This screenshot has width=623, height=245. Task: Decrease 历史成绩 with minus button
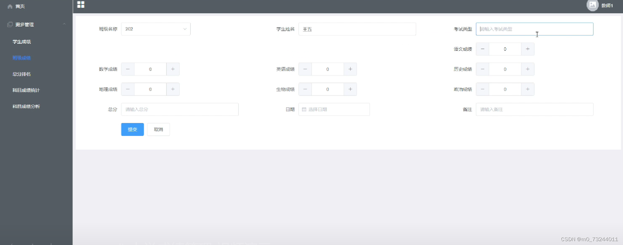[x=483, y=69]
